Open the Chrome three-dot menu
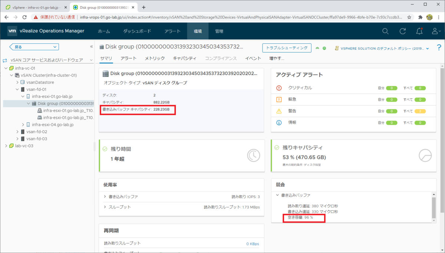Image resolution: width=445 pixels, height=253 pixels. click(x=439, y=17)
